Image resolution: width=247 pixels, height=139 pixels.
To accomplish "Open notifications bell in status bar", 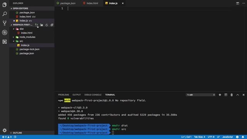I will point(243,137).
